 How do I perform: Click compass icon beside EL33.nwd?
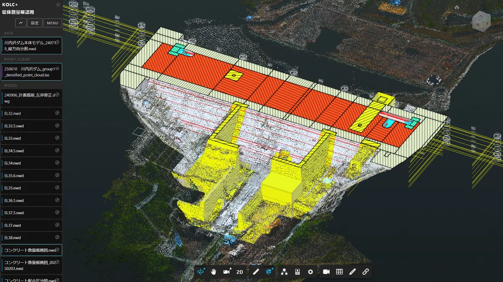click(57, 138)
